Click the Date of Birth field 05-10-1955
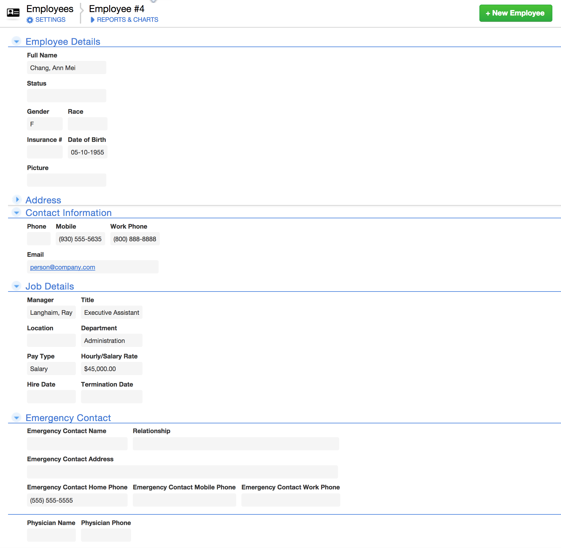The height and width of the screenshot is (548, 561). [x=88, y=152]
